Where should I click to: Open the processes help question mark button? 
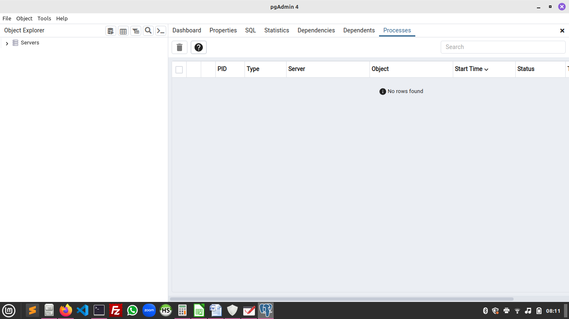click(x=199, y=47)
